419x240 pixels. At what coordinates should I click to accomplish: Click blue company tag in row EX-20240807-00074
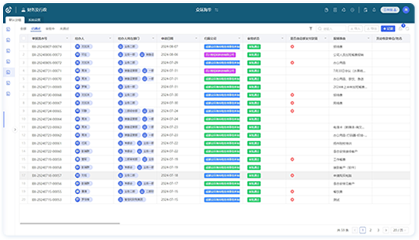pyautogui.click(x=222, y=47)
